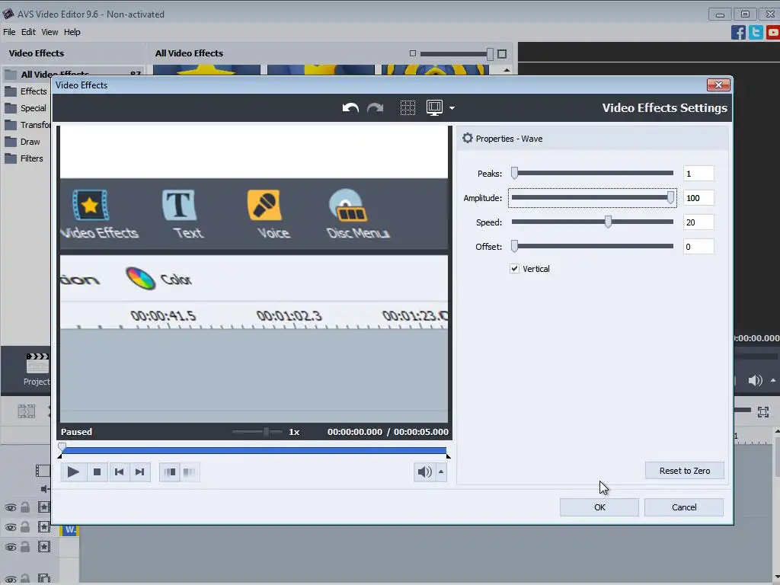Click the Cancel button
This screenshot has height=585, width=780.
click(684, 507)
